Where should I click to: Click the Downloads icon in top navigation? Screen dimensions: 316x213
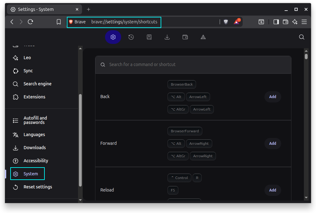point(167,37)
